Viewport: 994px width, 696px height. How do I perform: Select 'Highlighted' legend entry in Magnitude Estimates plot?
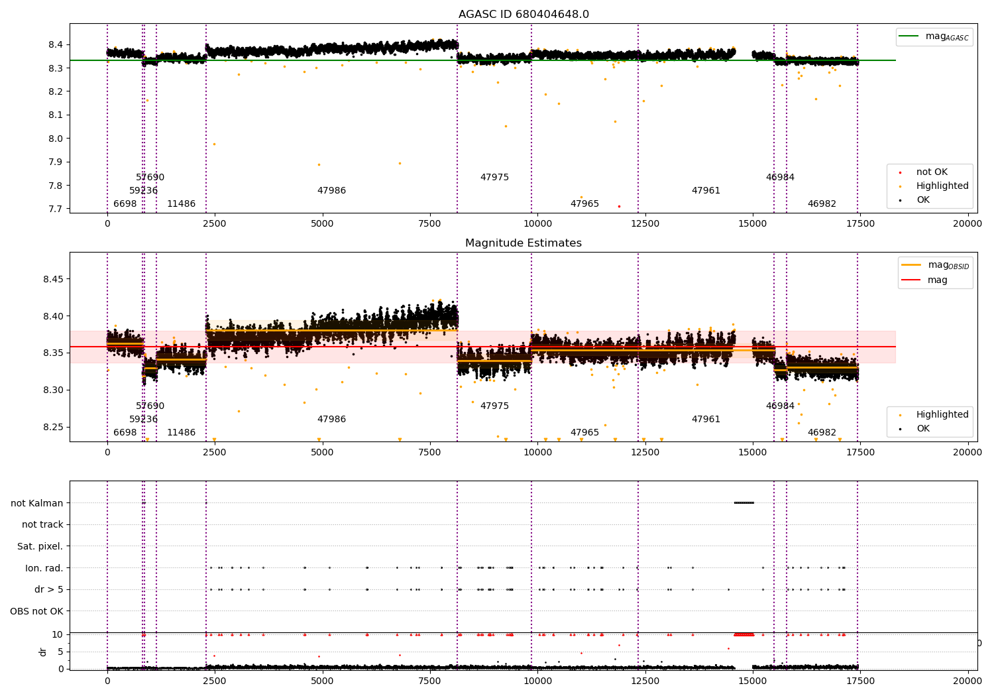click(x=942, y=415)
